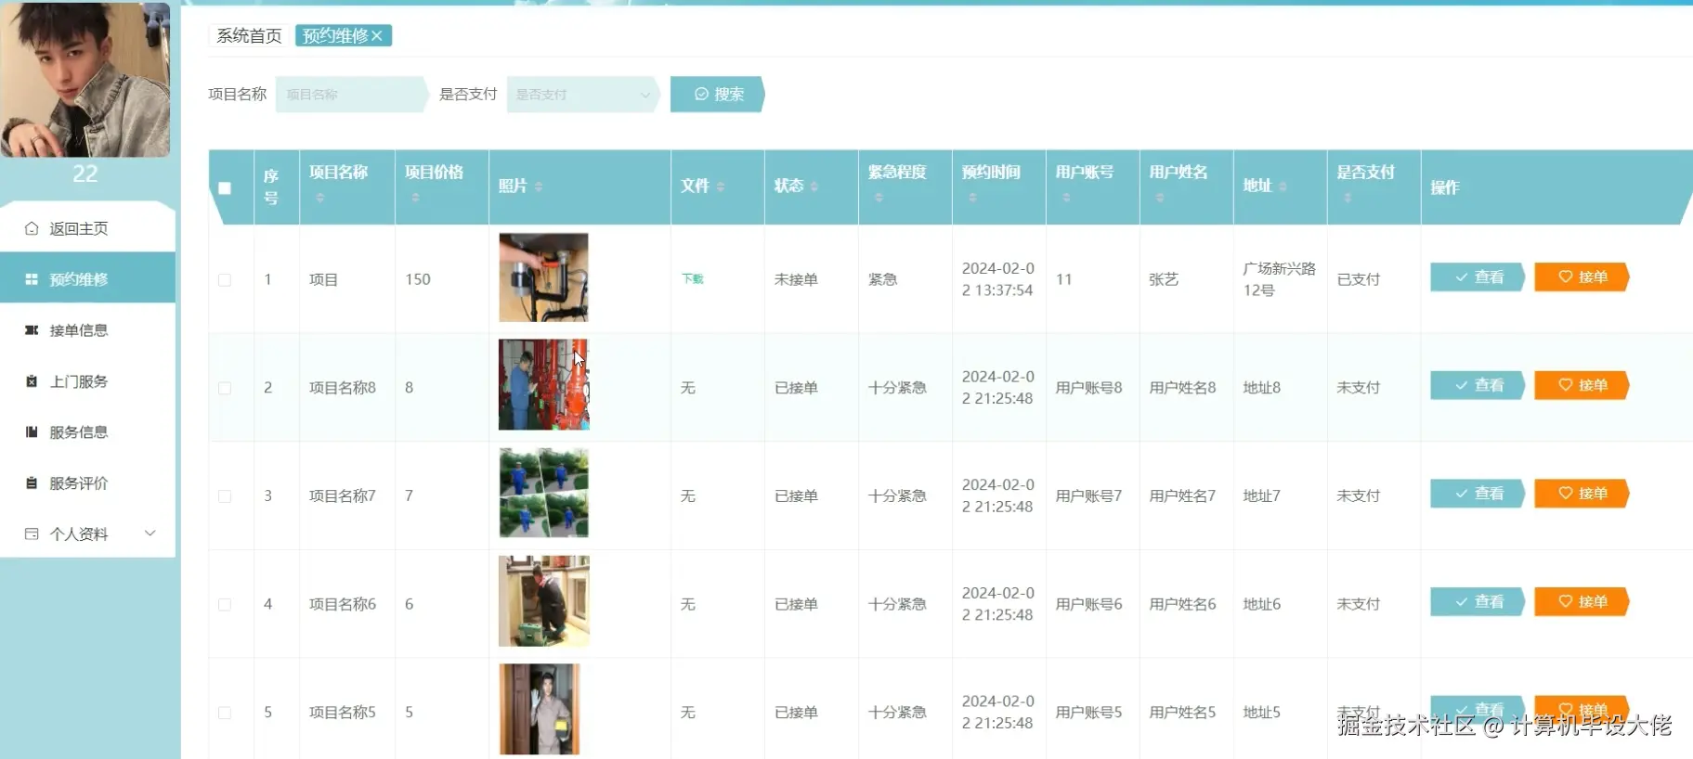1693x759 pixels.
Task: Click the card icon beside 个人资料
Action: click(x=31, y=534)
